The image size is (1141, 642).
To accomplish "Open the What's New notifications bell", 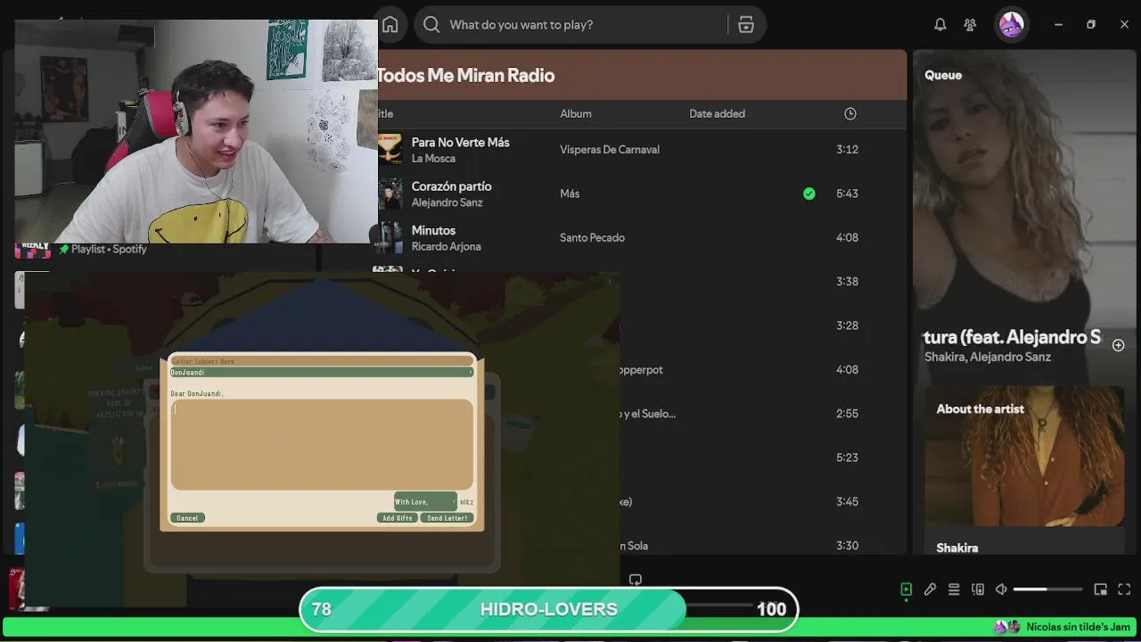I will point(940,25).
